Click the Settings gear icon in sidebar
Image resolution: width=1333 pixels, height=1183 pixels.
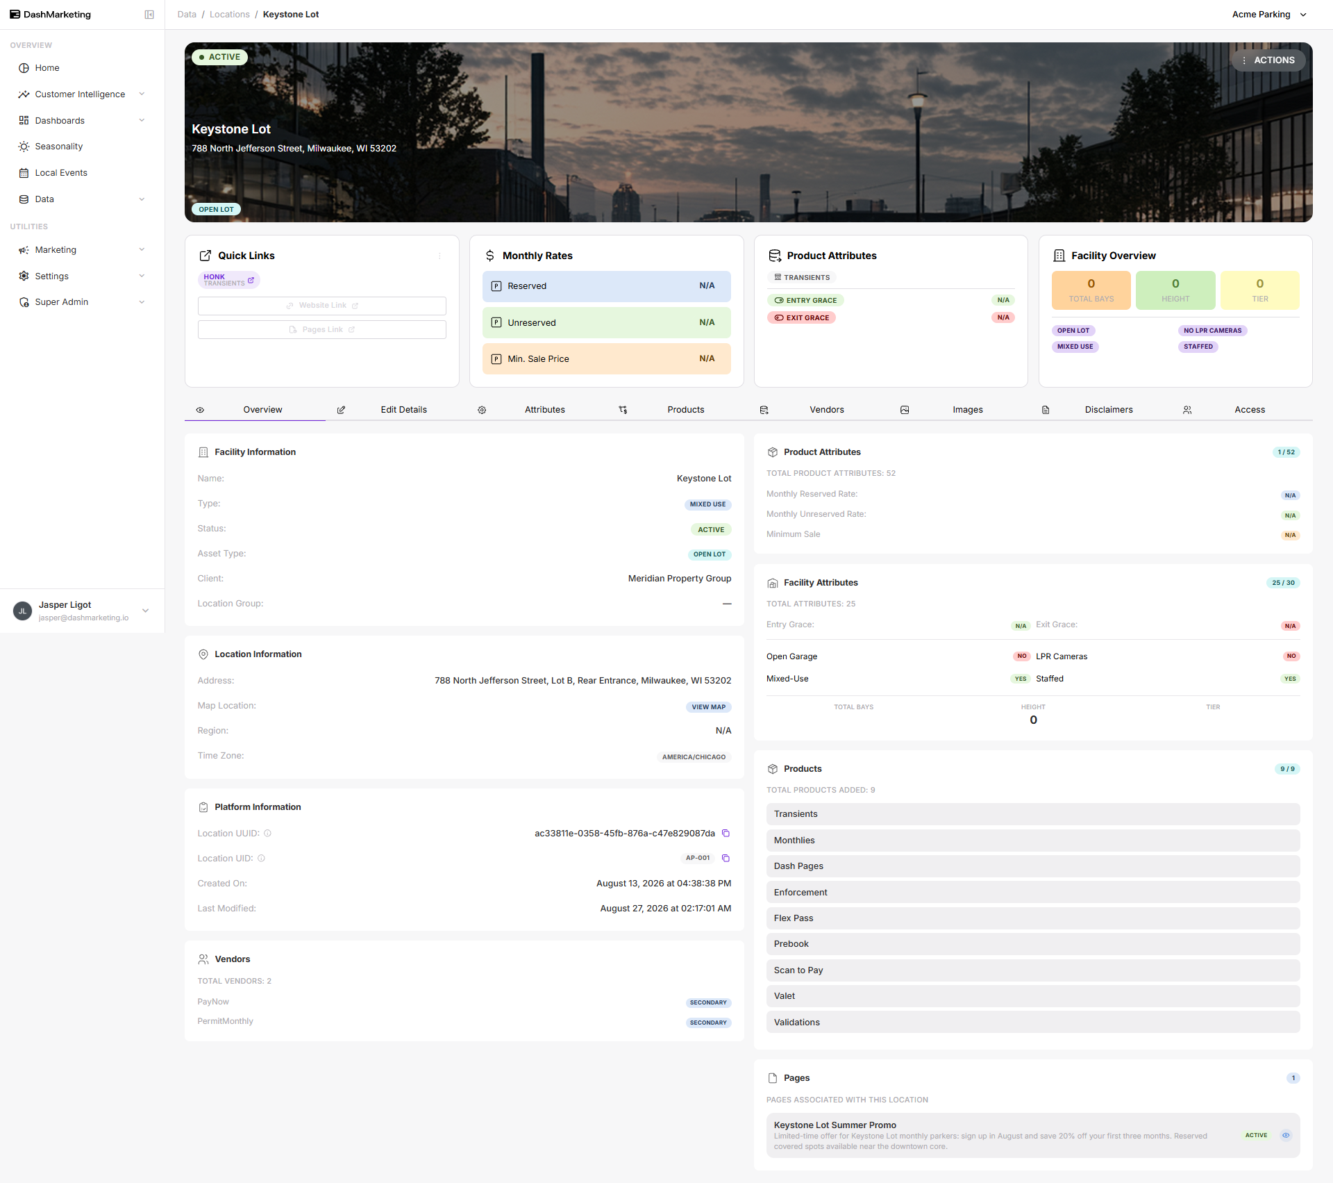pos(24,276)
